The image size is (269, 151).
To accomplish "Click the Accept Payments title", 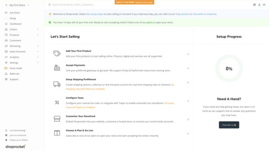I will tap(75, 65).
